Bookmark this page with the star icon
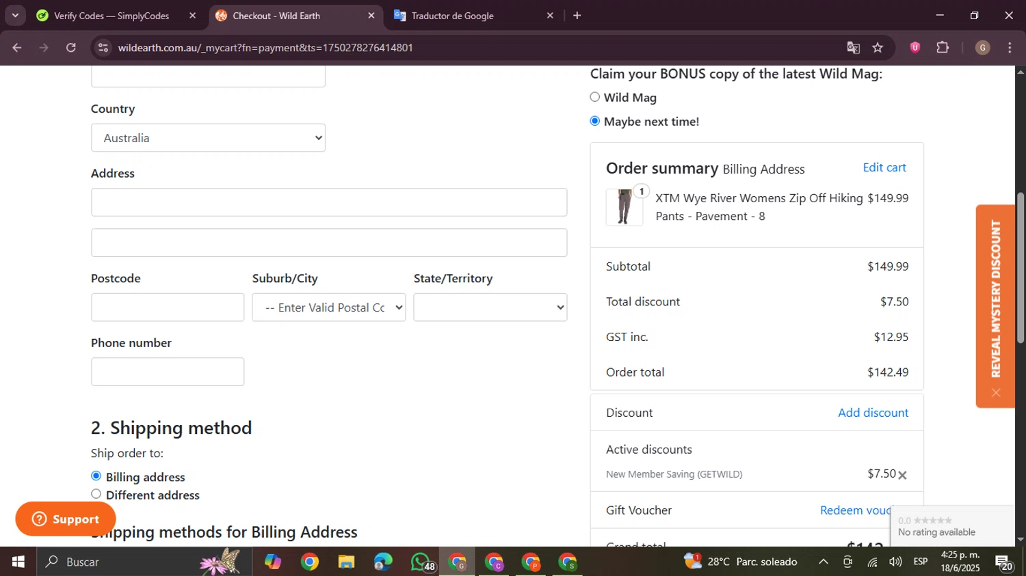This screenshot has height=576, width=1026. pos(878,48)
